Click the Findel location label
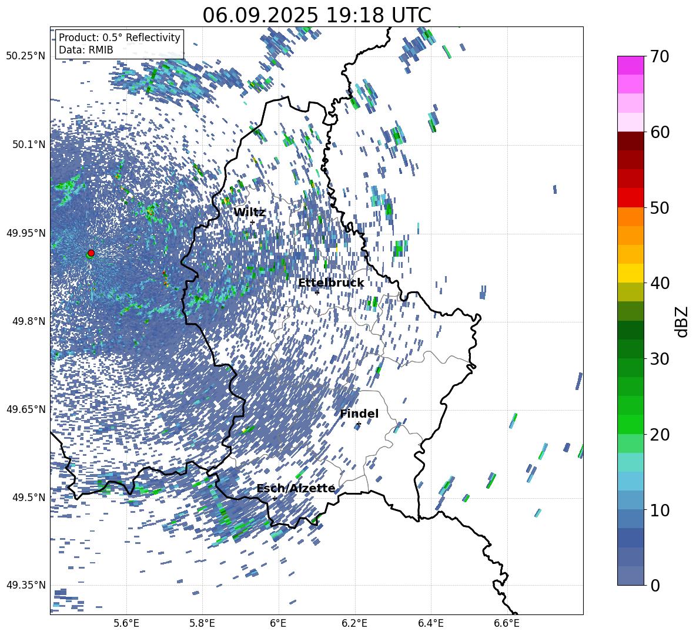Image resolution: width=696 pixels, height=635 pixels. 359,414
